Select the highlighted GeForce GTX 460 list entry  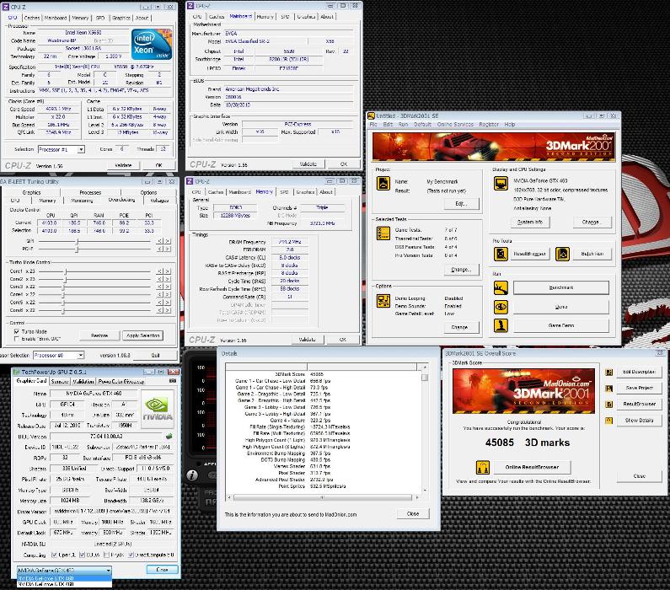click(64, 578)
